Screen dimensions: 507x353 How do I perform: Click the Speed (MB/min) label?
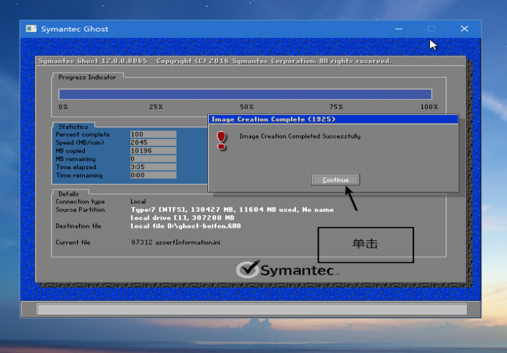coord(80,143)
